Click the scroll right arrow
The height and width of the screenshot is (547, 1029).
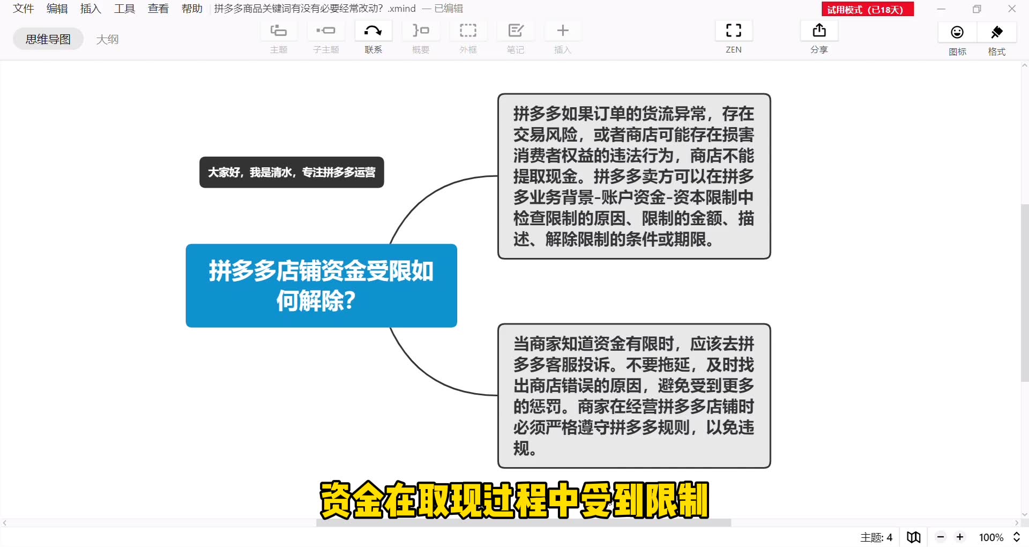click(1017, 523)
